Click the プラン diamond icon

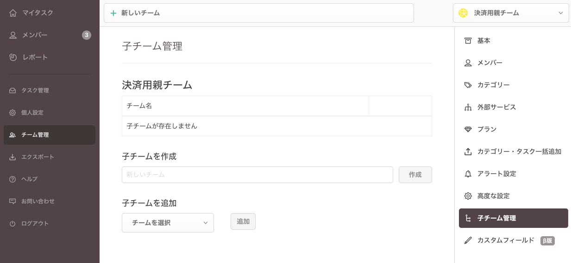pos(468,129)
